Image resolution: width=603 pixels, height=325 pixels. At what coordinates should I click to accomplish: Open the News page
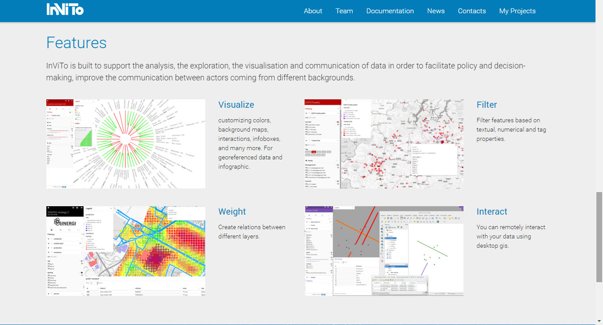(x=436, y=11)
